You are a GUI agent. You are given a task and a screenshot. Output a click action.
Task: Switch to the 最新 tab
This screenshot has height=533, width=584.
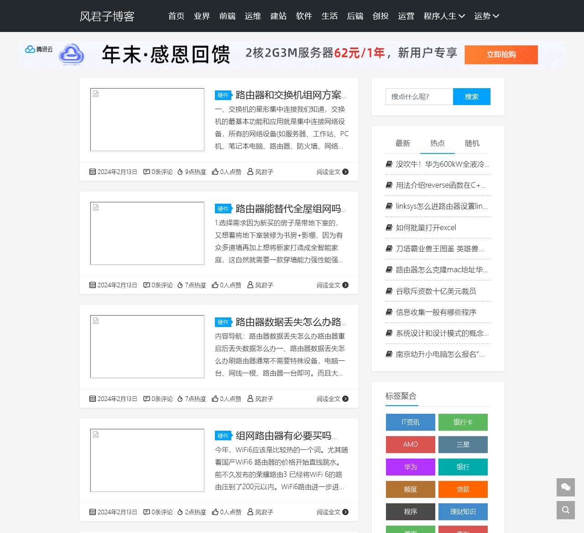point(402,143)
